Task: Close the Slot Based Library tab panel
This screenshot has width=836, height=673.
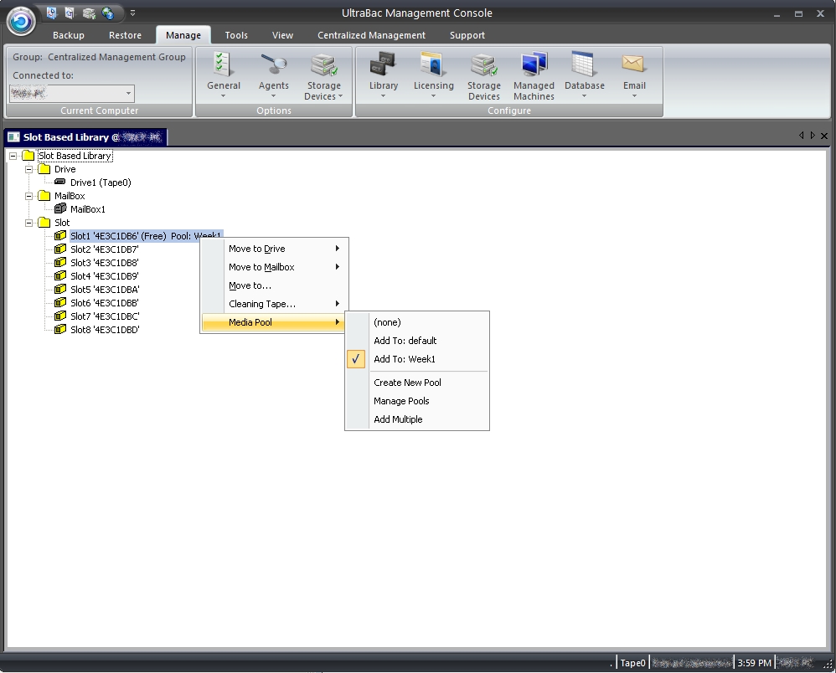Action: [824, 136]
